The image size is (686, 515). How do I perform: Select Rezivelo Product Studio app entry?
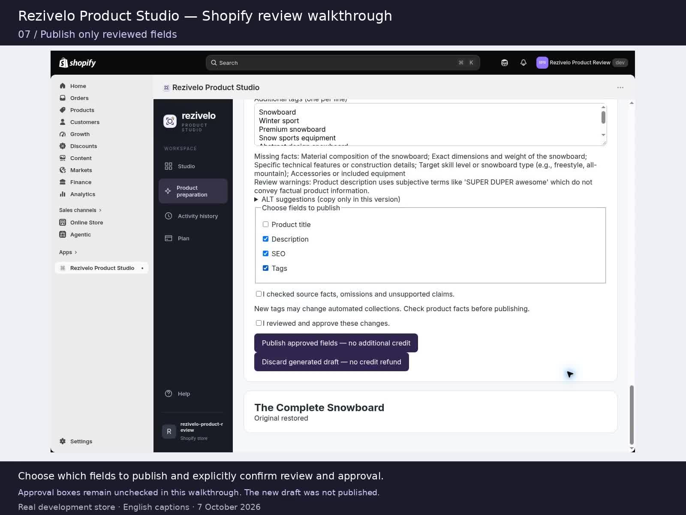[x=102, y=268]
